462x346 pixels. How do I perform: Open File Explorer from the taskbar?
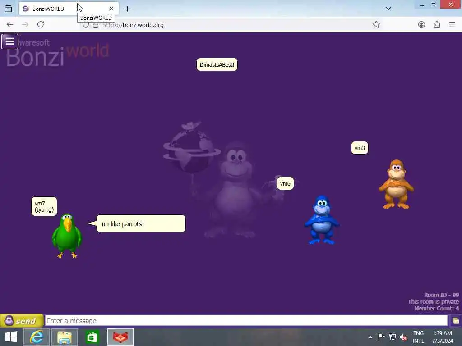(65, 337)
